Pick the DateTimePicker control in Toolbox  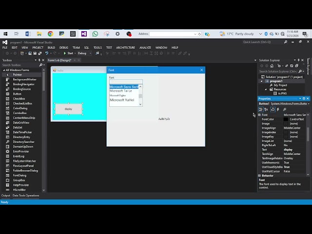pos(22,132)
